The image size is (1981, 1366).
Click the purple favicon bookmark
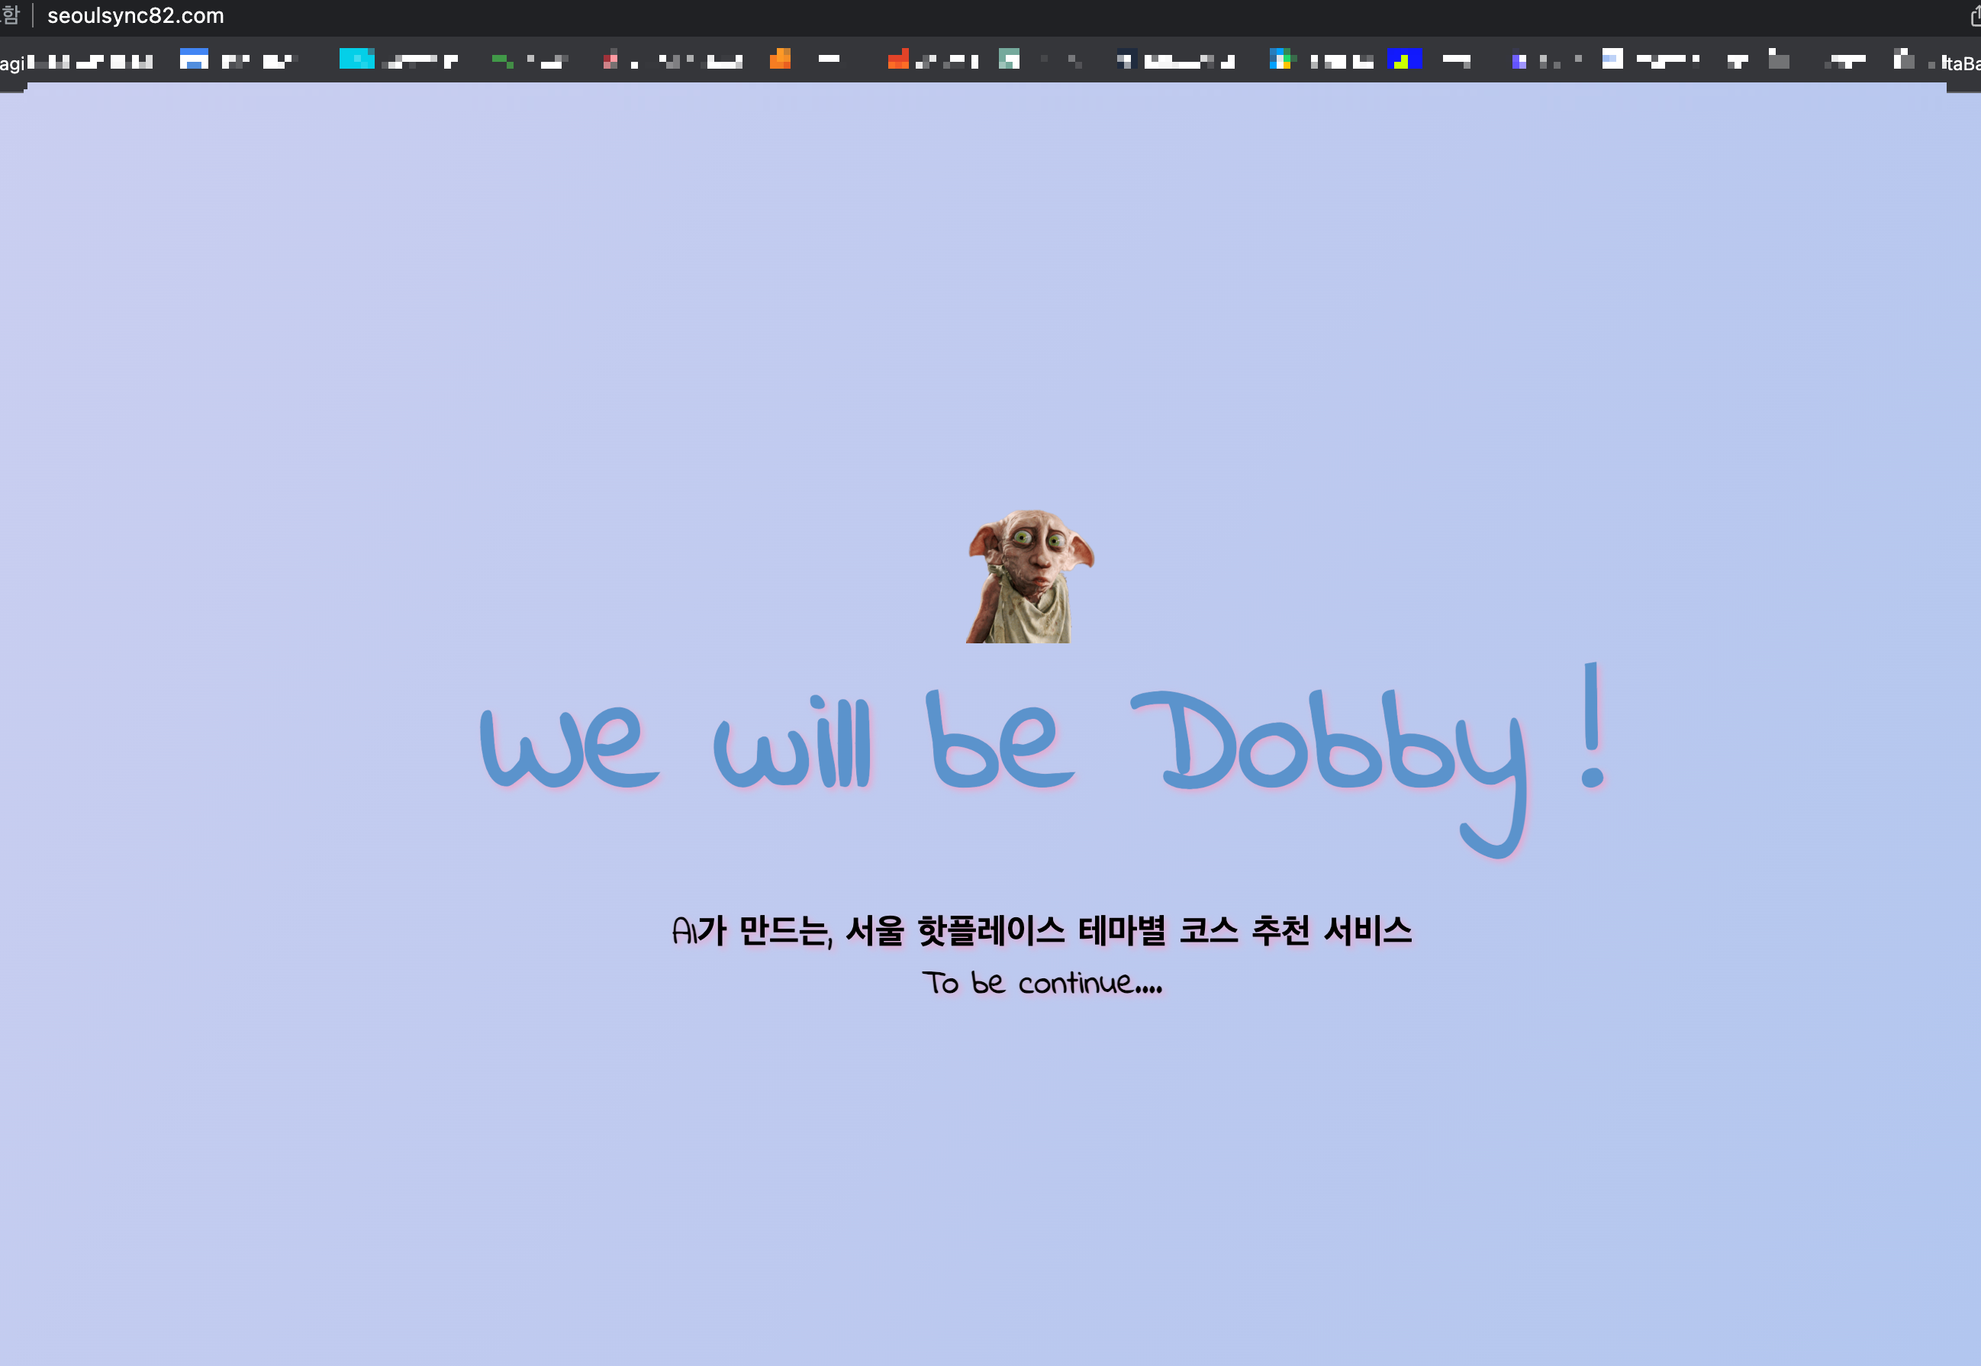tap(1519, 61)
